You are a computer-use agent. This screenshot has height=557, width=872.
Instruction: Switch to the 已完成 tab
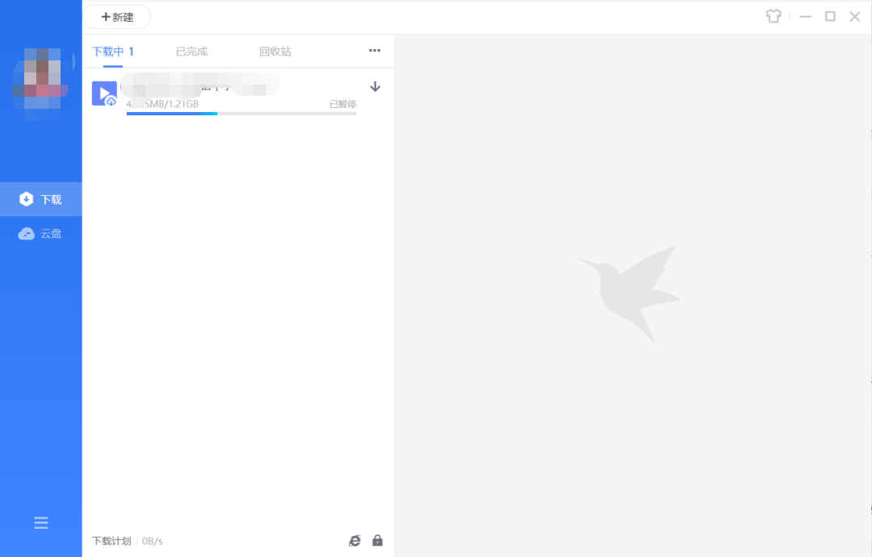point(192,52)
